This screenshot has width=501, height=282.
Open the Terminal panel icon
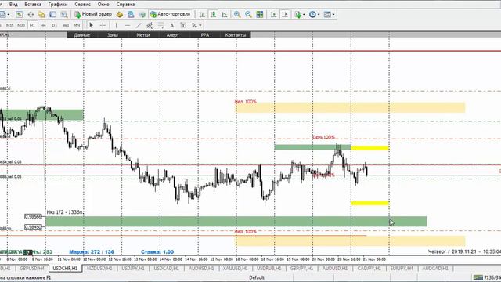pyautogui.click(x=52, y=14)
